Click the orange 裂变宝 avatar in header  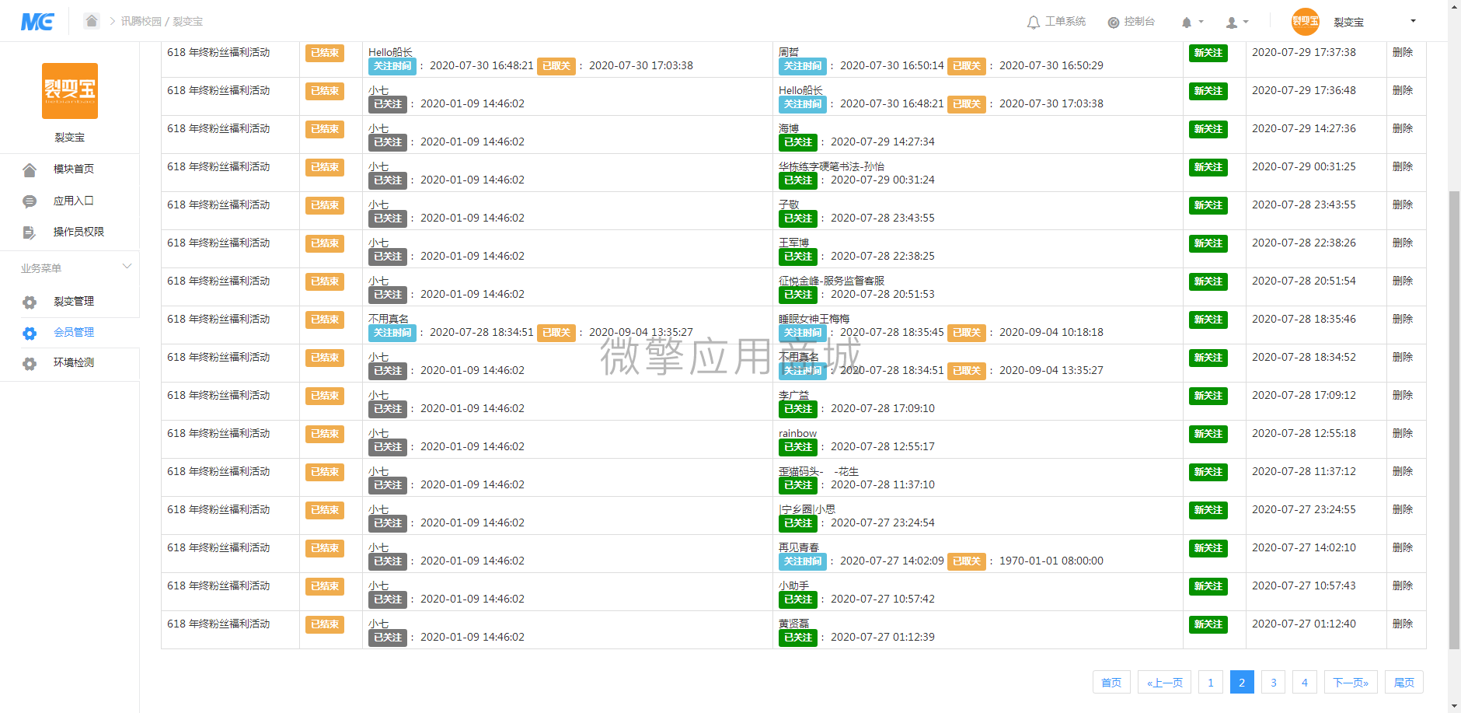click(x=1306, y=22)
